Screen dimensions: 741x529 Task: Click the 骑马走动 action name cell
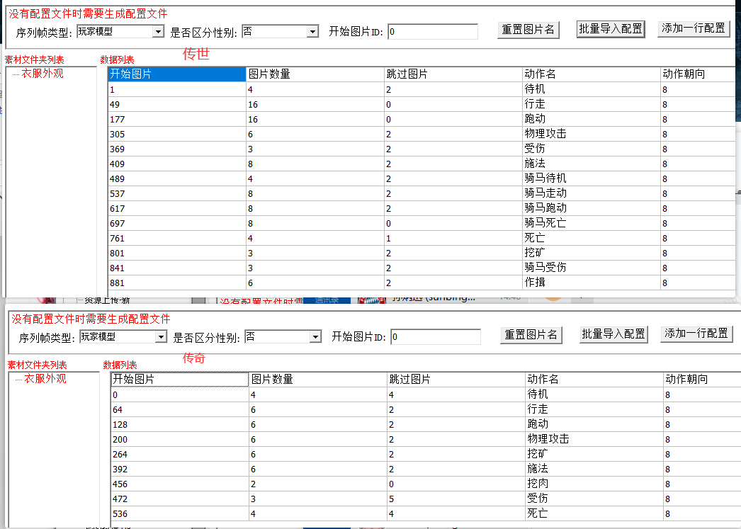(x=592, y=193)
